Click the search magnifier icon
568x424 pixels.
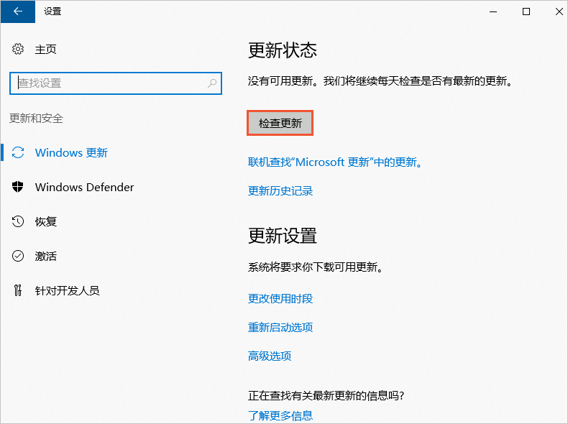click(212, 83)
